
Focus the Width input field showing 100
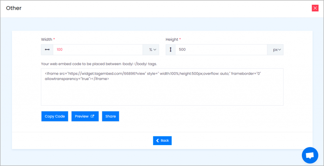click(98, 50)
